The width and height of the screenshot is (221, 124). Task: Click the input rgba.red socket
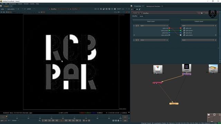pyautogui.click(x=169, y=28)
